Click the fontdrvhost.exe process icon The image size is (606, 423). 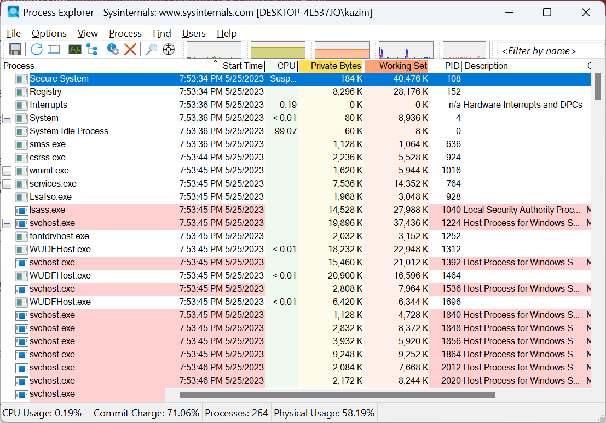coord(22,236)
